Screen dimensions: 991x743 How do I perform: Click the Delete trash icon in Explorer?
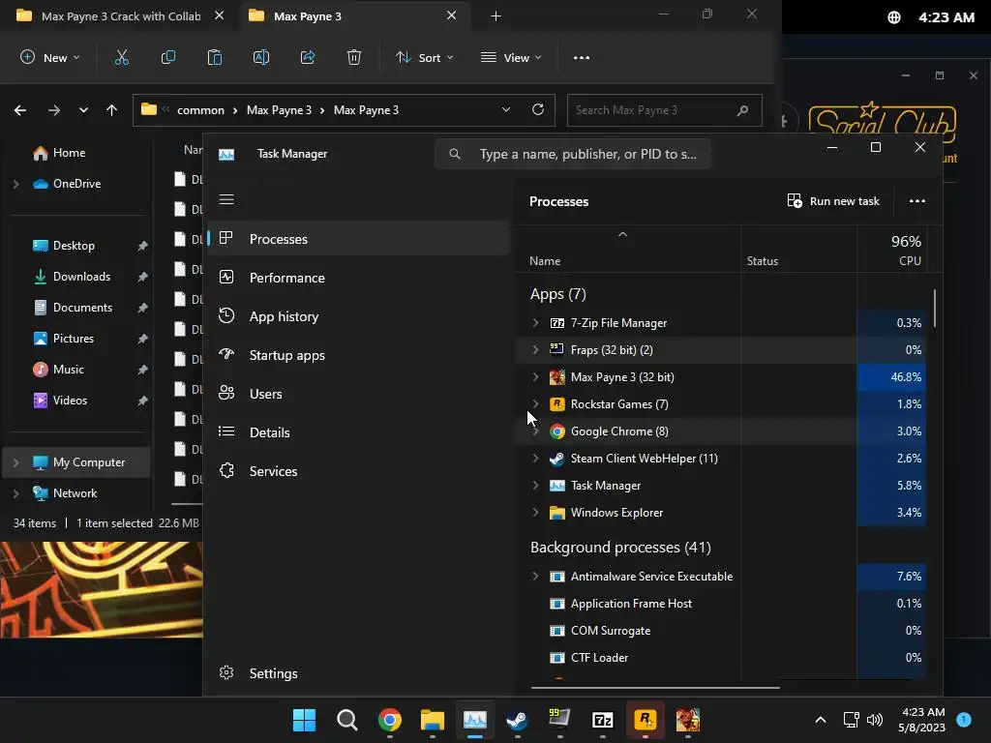(x=354, y=57)
